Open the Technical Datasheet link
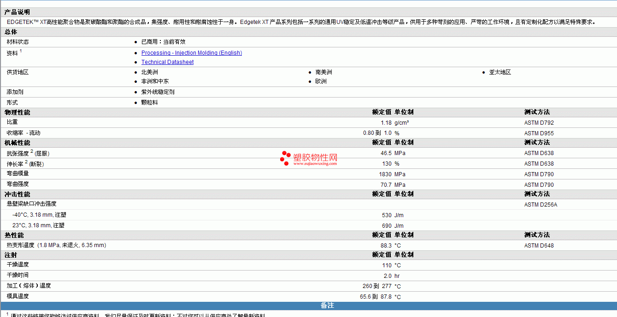 (x=167, y=62)
